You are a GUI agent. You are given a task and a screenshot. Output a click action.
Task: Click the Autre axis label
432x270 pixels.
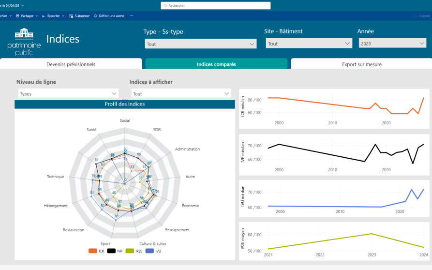190,177
